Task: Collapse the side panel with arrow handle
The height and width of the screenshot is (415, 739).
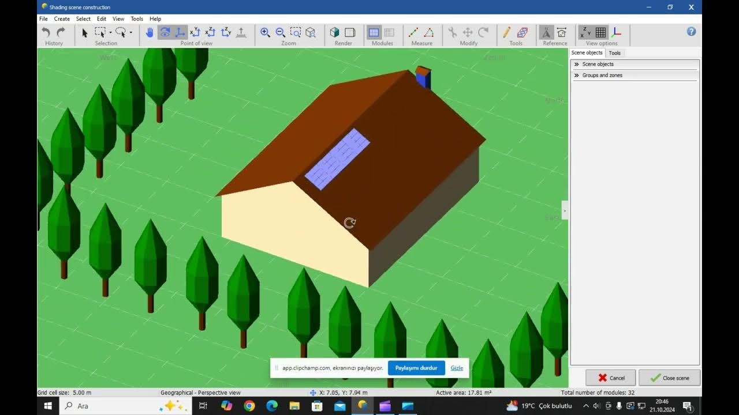Action: pyautogui.click(x=565, y=211)
